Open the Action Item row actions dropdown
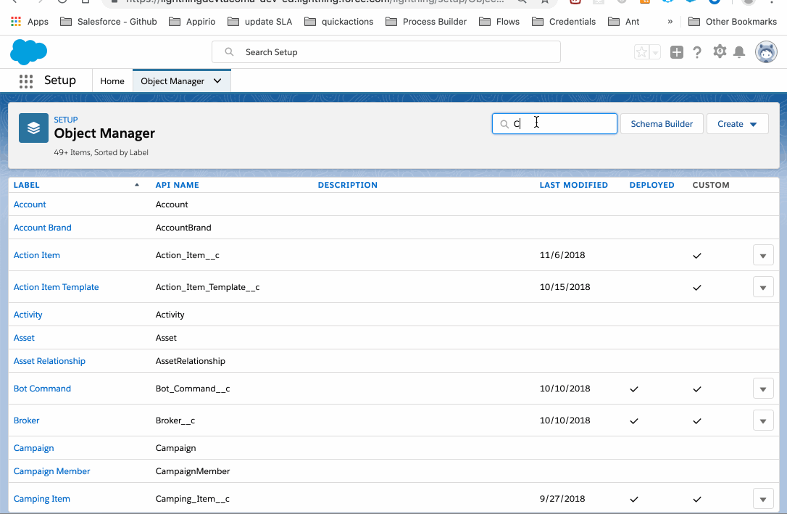 coord(763,255)
